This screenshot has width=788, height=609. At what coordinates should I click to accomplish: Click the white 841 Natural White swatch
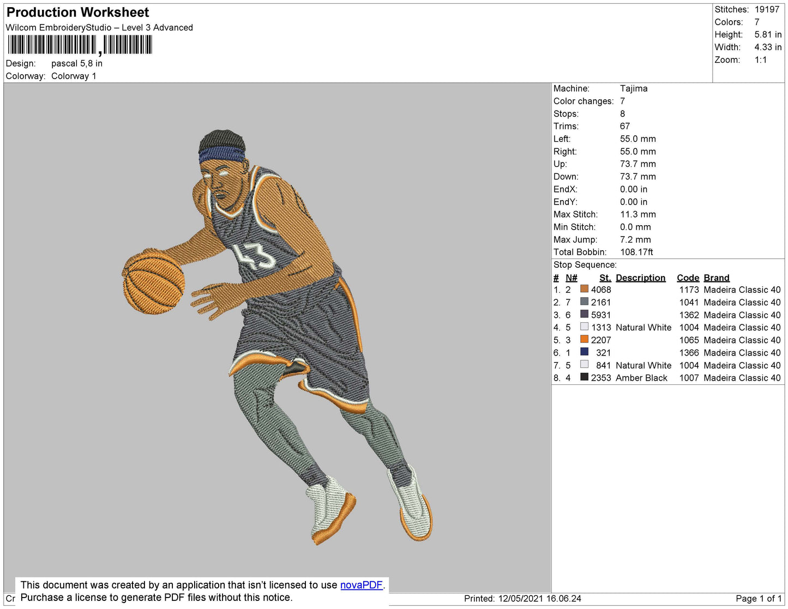pyautogui.click(x=584, y=364)
